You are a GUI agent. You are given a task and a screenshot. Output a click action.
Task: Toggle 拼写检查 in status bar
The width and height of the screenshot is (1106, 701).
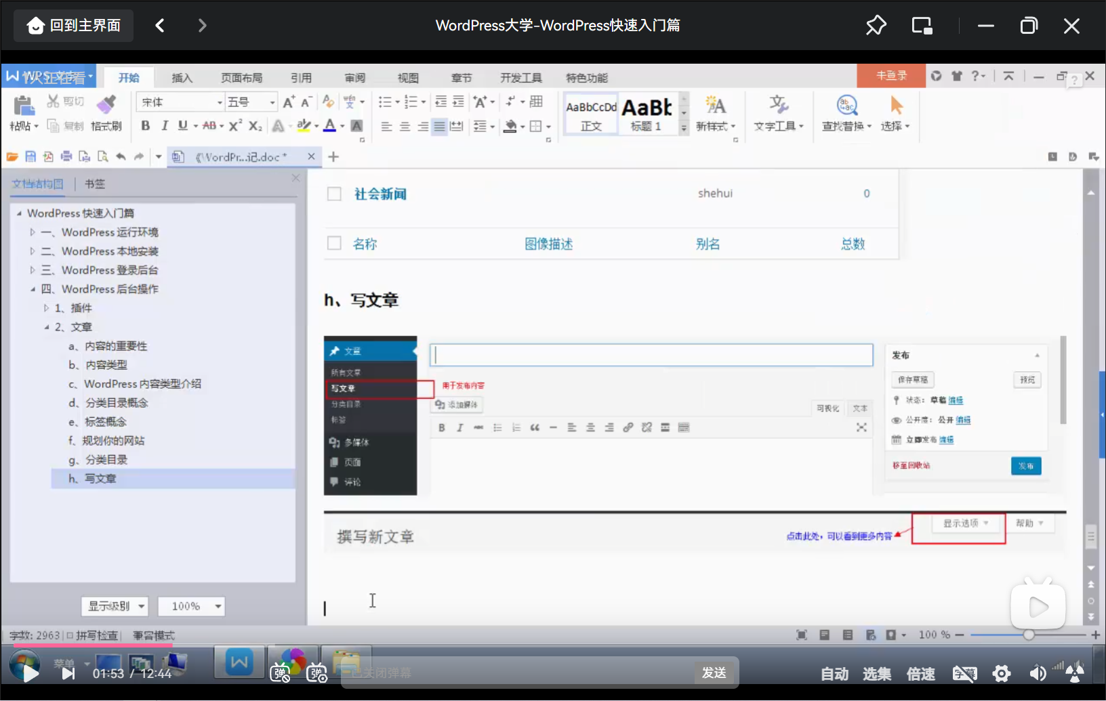(92, 635)
